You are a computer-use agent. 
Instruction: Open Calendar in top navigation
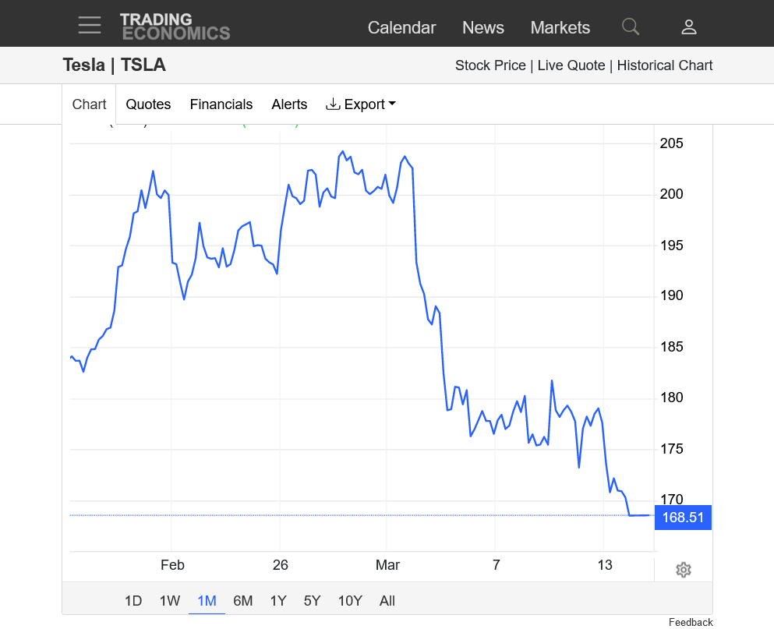coord(401,28)
